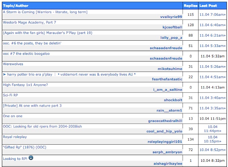
Task: View author profile roleplayinggirl101
Action: coord(165,142)
